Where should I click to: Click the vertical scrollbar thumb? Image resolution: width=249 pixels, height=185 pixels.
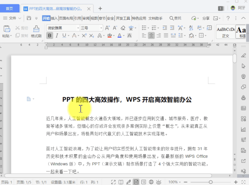coord(235,58)
